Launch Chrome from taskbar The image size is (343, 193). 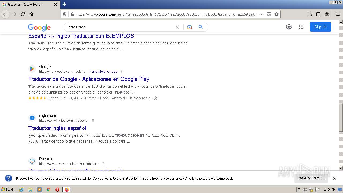click(48, 190)
